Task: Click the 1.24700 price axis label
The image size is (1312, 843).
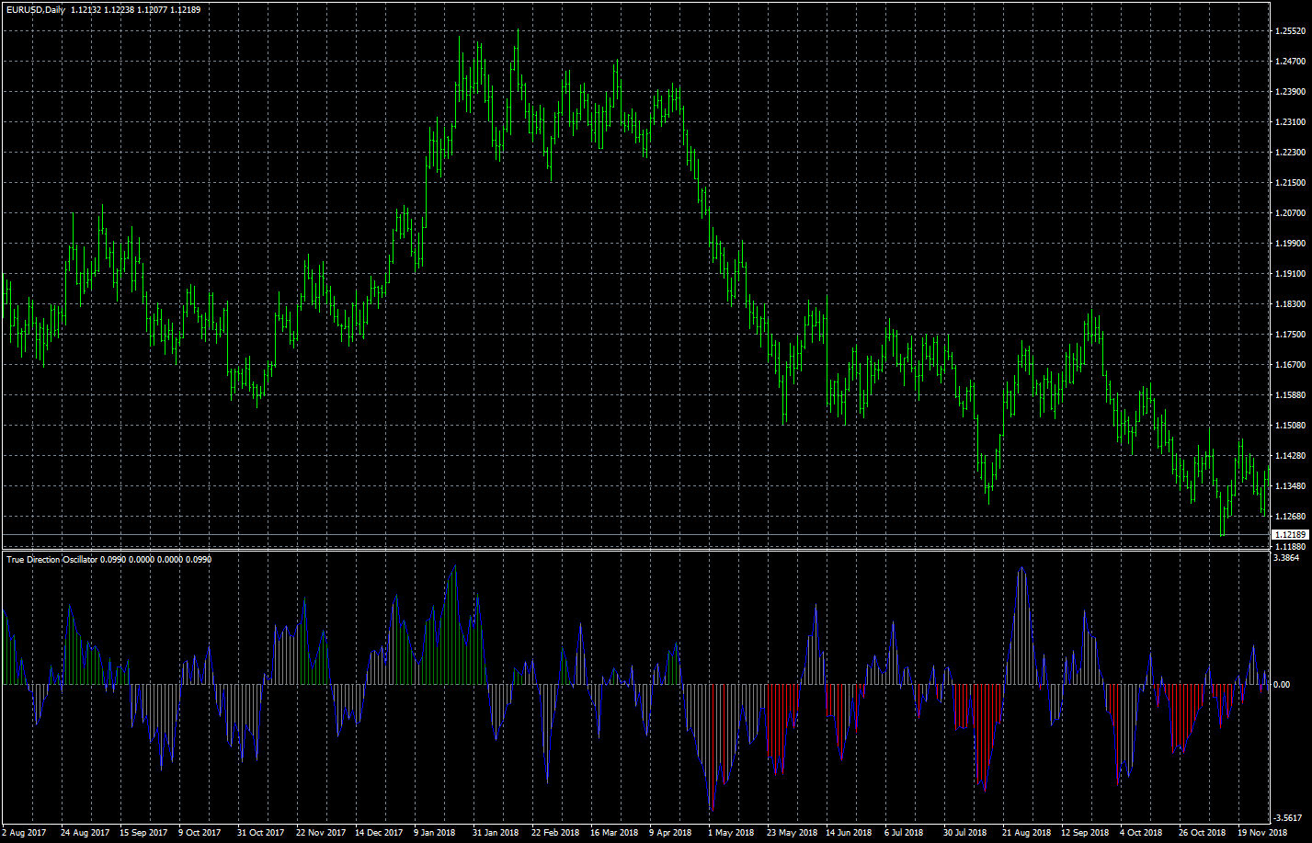Action: [x=1291, y=62]
